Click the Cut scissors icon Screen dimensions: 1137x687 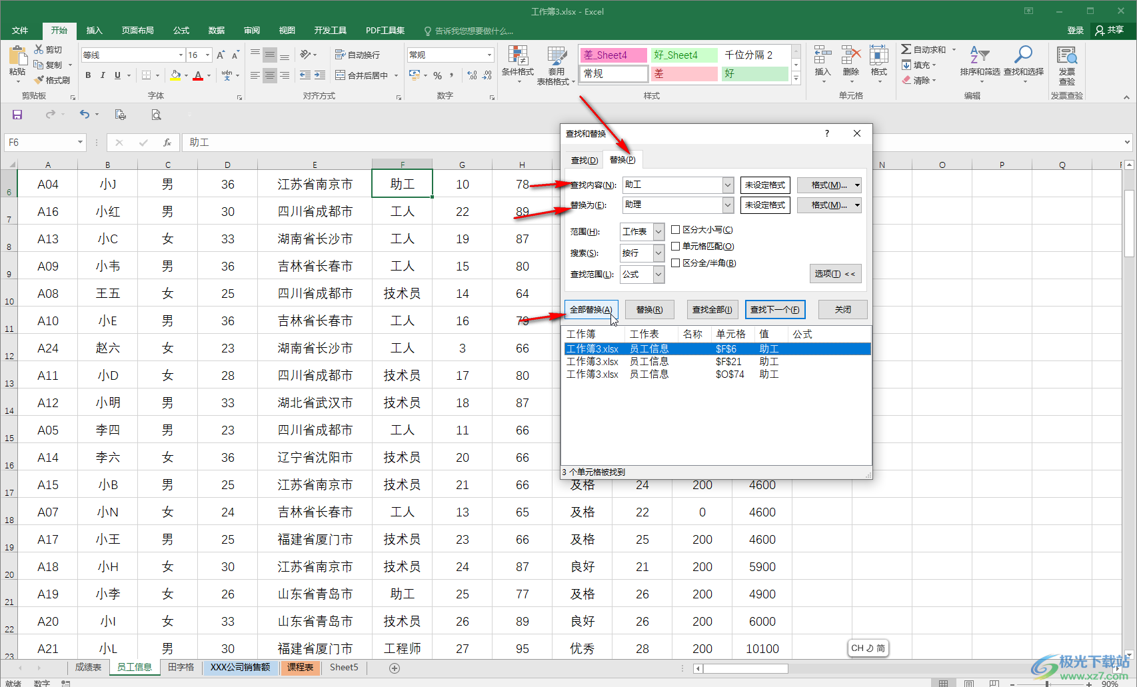(39, 49)
